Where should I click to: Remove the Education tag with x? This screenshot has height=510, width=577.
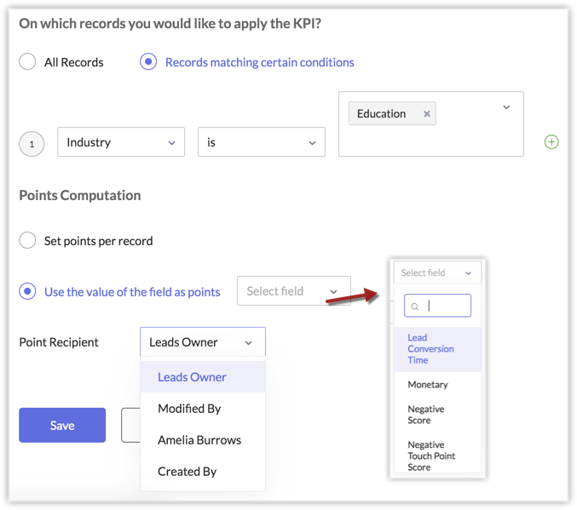click(427, 114)
